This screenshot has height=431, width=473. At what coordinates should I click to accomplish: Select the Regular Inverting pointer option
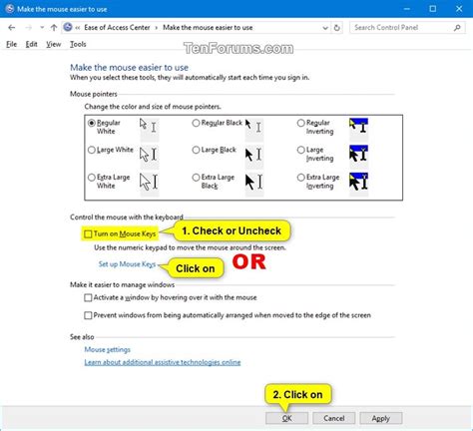300,123
